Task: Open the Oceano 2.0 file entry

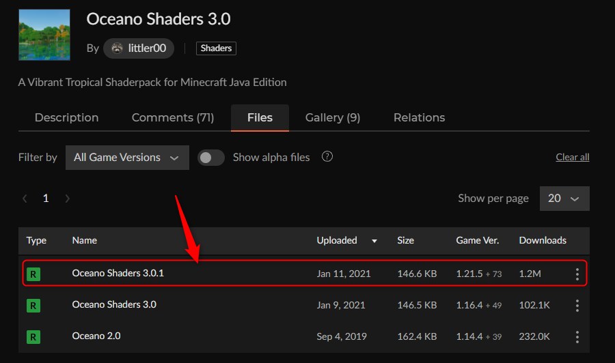Action: pyautogui.click(x=96, y=336)
